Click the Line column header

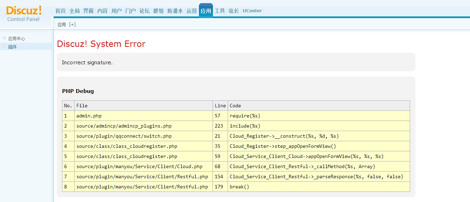coord(220,106)
